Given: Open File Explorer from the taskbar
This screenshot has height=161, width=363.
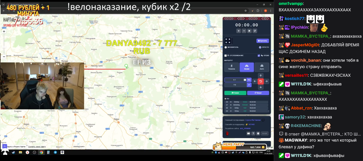Looking at the screenshot, I should tap(20, 152).
